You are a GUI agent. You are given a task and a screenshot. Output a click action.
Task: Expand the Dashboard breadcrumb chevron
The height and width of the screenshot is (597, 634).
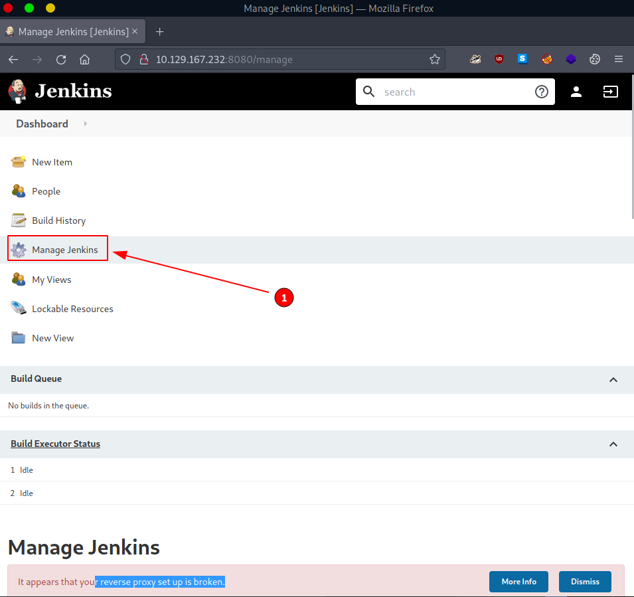pos(84,124)
